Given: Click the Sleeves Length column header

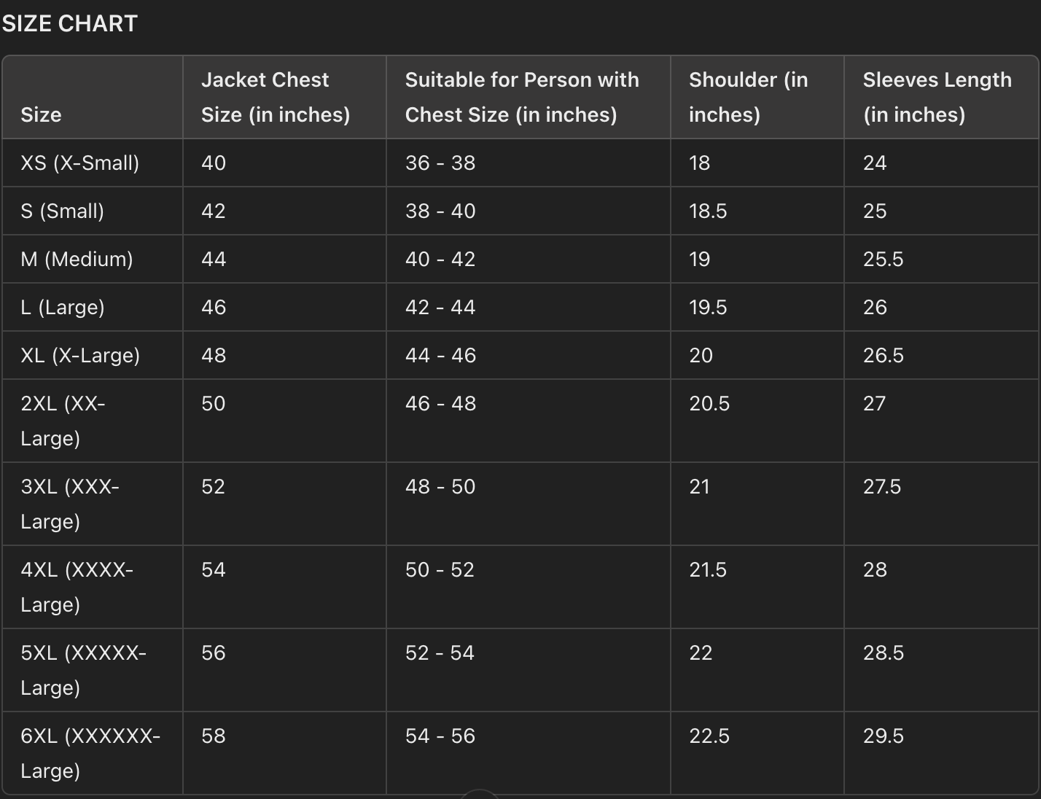Looking at the screenshot, I should point(937,97).
